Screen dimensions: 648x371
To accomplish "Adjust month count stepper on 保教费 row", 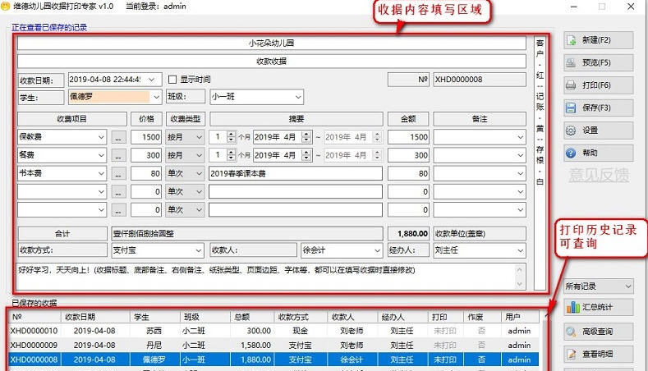I will point(232,137).
